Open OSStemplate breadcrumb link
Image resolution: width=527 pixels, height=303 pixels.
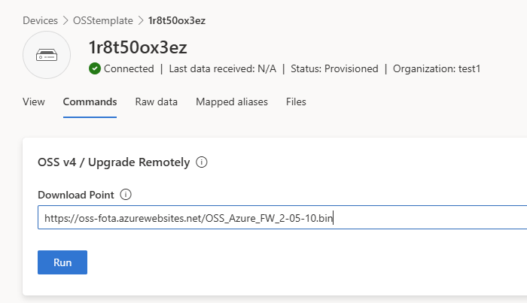pyautogui.click(x=102, y=20)
